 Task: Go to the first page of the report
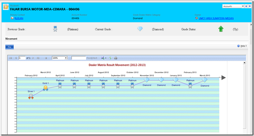(x=11, y=58)
